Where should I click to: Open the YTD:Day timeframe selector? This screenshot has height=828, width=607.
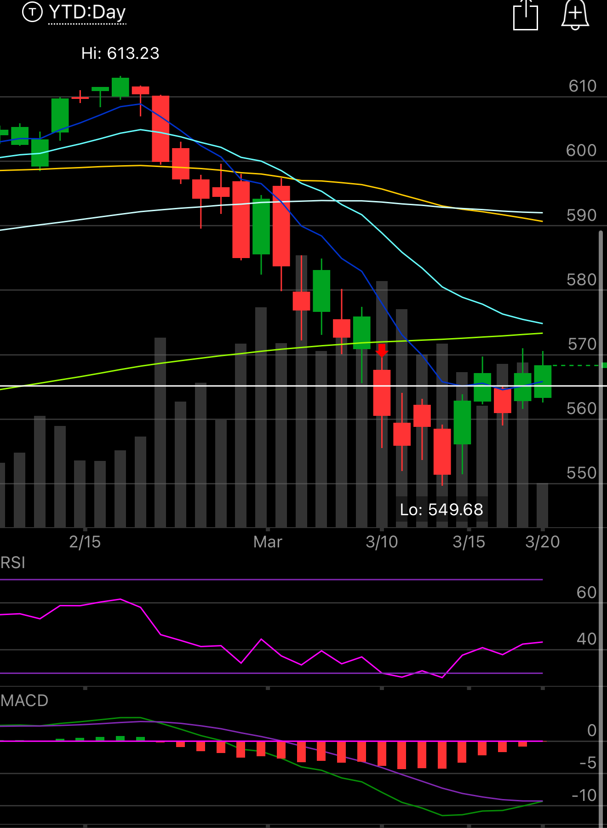pos(87,12)
